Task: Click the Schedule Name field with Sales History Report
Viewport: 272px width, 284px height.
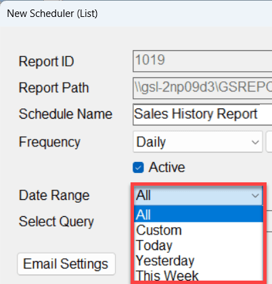Action: click(x=202, y=115)
